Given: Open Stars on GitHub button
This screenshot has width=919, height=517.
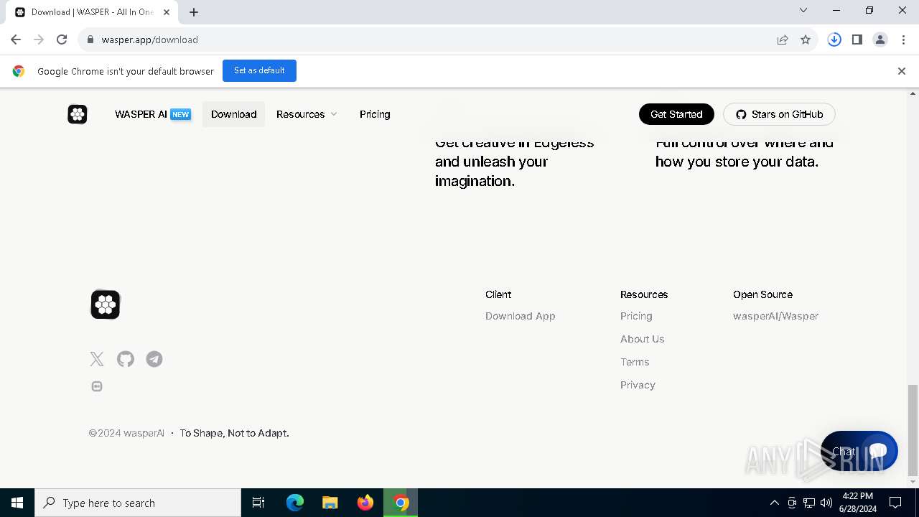Looking at the screenshot, I should [x=779, y=114].
